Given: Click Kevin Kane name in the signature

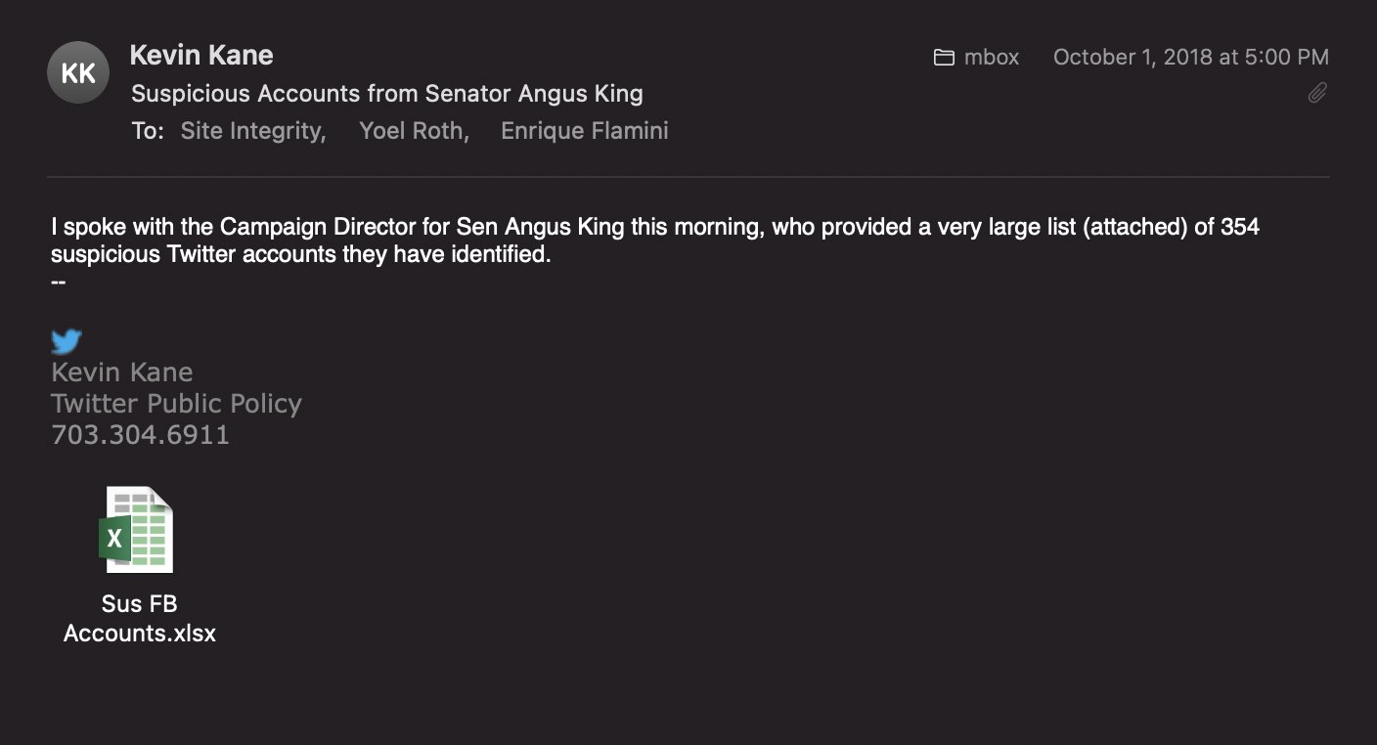Looking at the screenshot, I should (122, 372).
